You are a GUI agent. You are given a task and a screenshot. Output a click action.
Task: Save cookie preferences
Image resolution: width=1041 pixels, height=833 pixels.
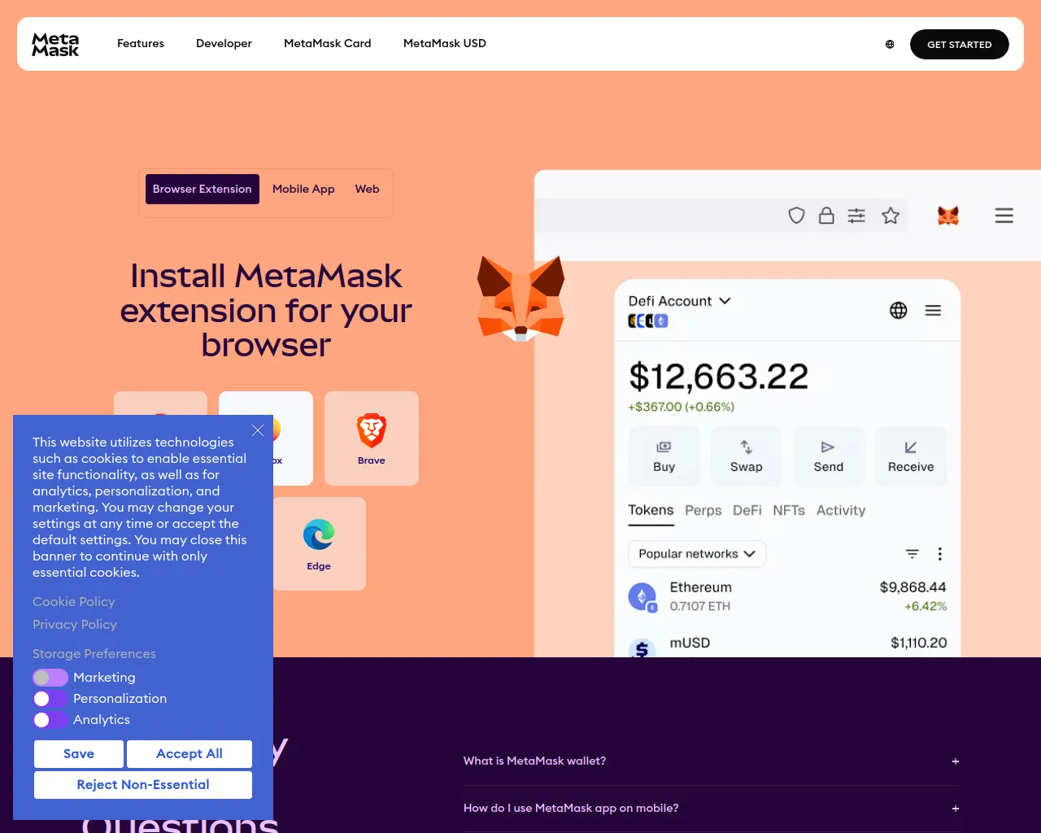79,754
